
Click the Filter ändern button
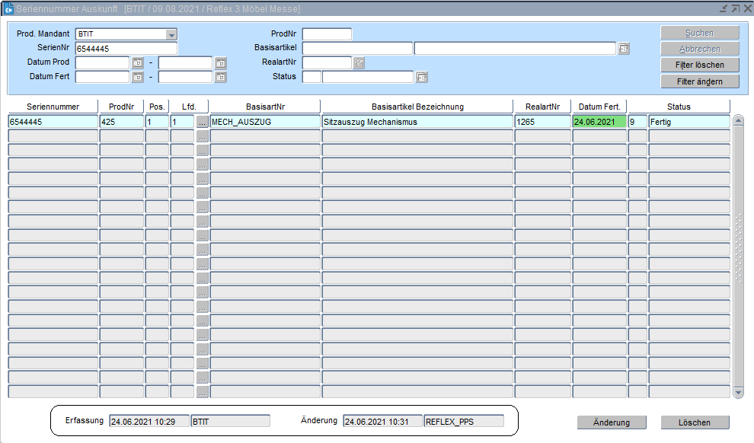click(x=700, y=81)
